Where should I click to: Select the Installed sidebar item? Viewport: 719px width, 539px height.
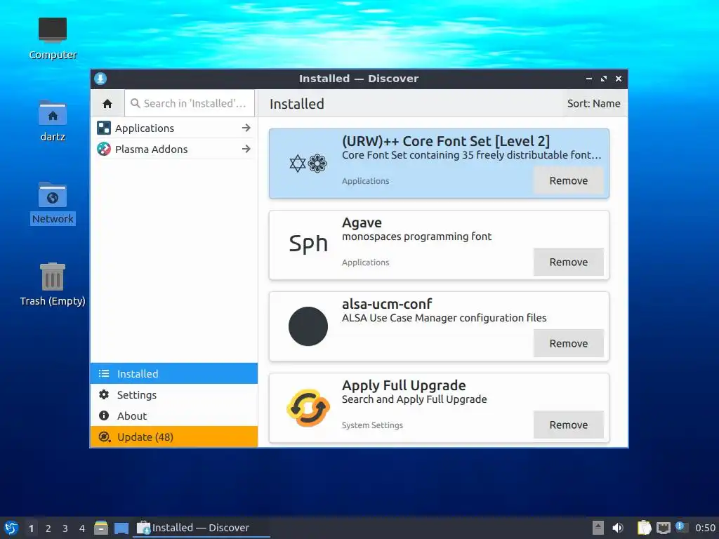[x=174, y=373]
